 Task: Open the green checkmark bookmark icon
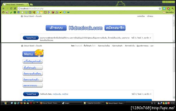pyautogui.click(x=11, y=12)
